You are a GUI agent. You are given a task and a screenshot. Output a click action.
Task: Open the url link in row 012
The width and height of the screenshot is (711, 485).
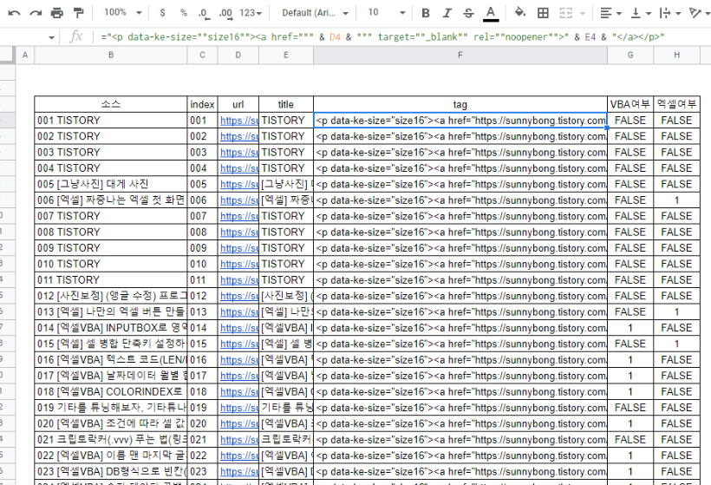click(239, 296)
